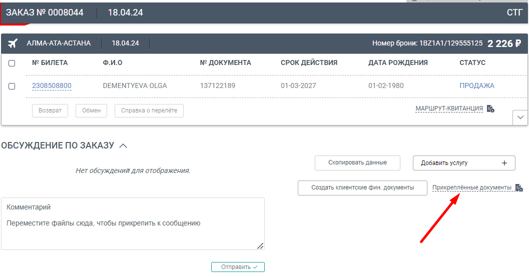Click the ПРОДАЖА status link
The width and height of the screenshot is (529, 277).
pyautogui.click(x=476, y=85)
